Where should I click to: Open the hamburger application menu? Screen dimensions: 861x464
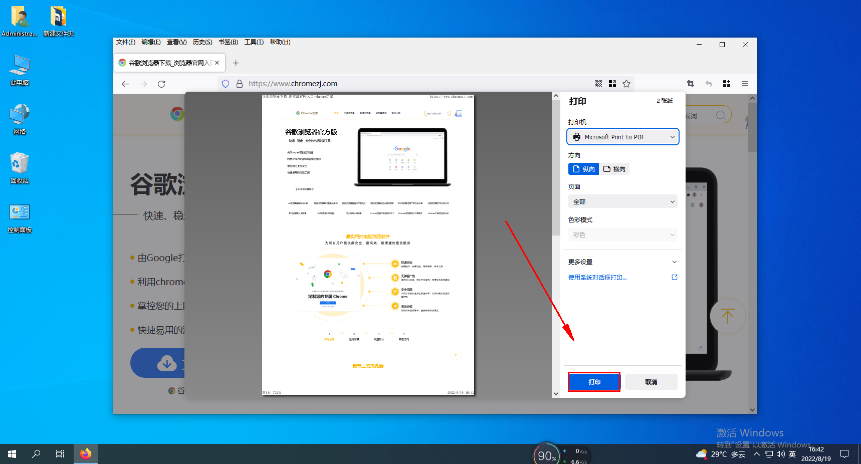pyautogui.click(x=745, y=84)
